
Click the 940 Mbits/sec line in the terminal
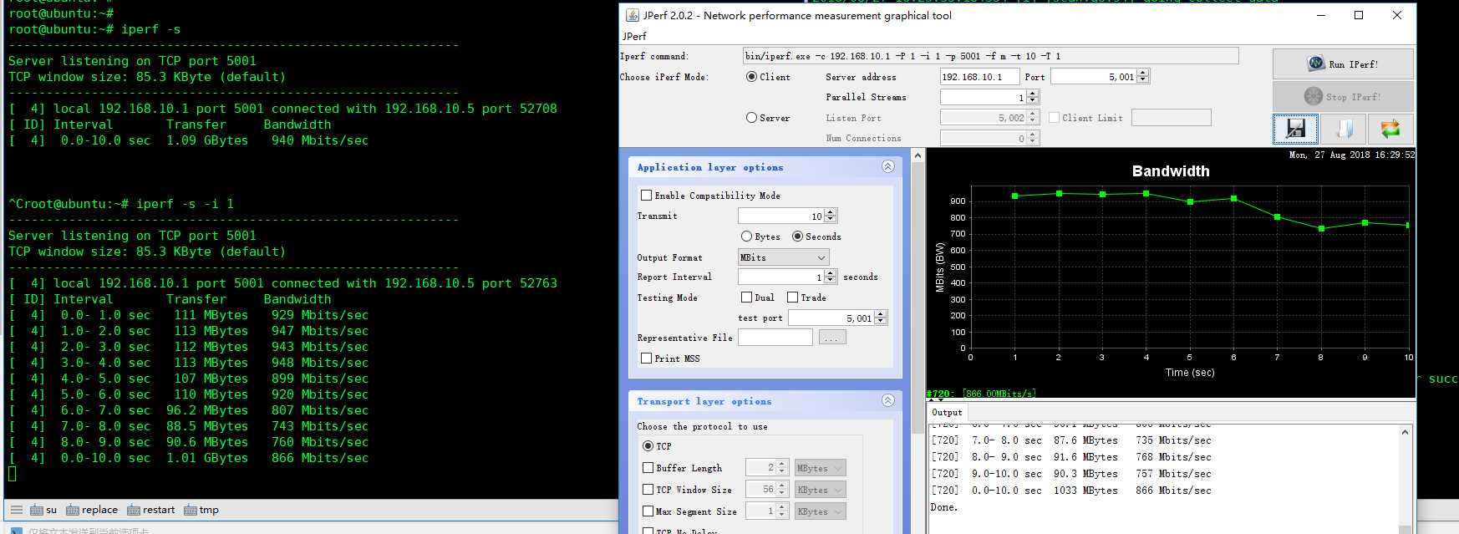click(x=189, y=140)
